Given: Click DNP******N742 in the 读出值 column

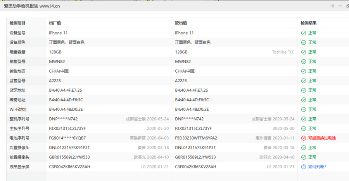Looking at the screenshot, I should tap(189, 119).
